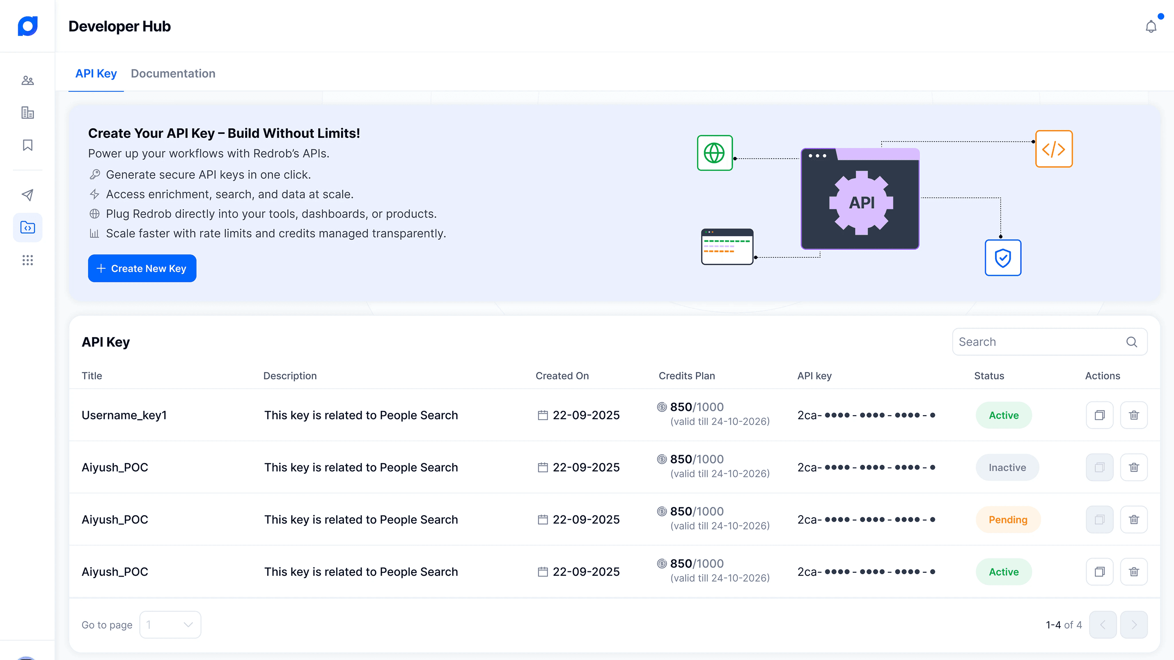The image size is (1174, 660).
Task: Click the Redrob logo in the top left
Action: (x=27, y=26)
